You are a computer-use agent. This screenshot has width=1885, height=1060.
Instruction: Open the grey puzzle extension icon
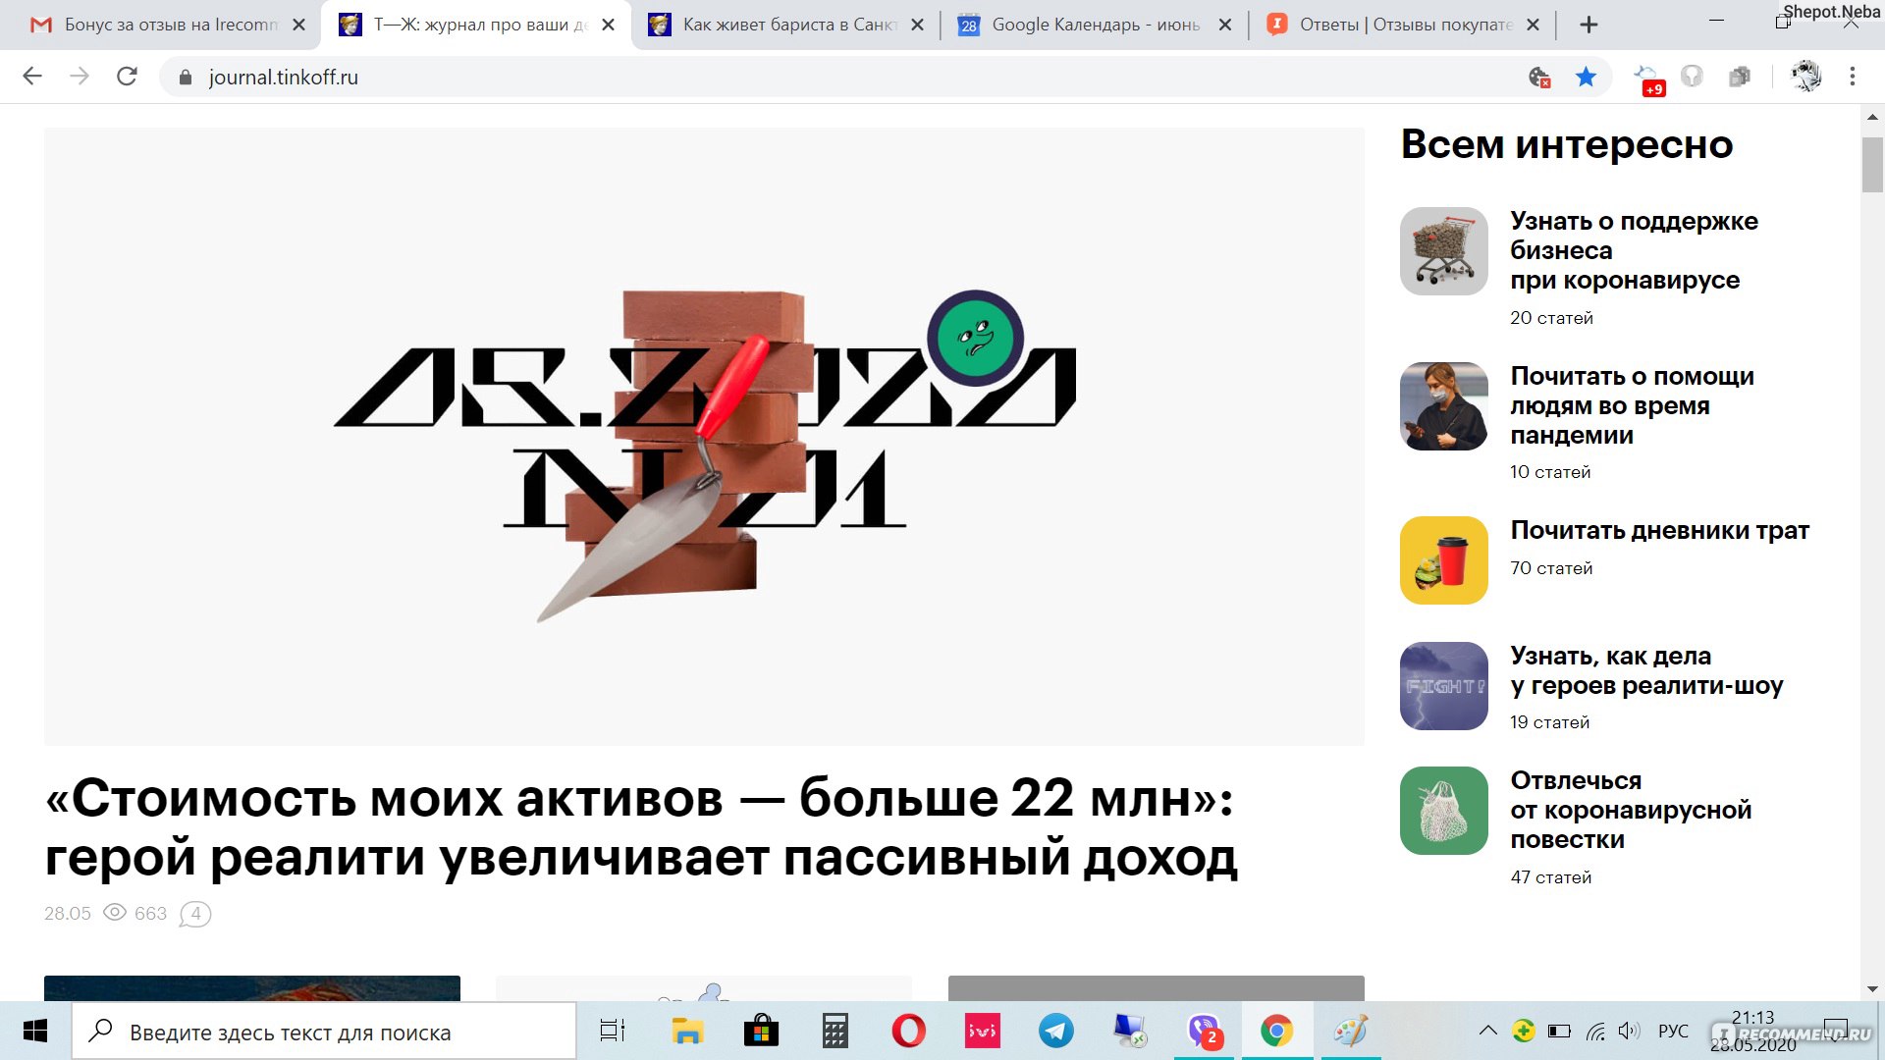pyautogui.click(x=1740, y=77)
